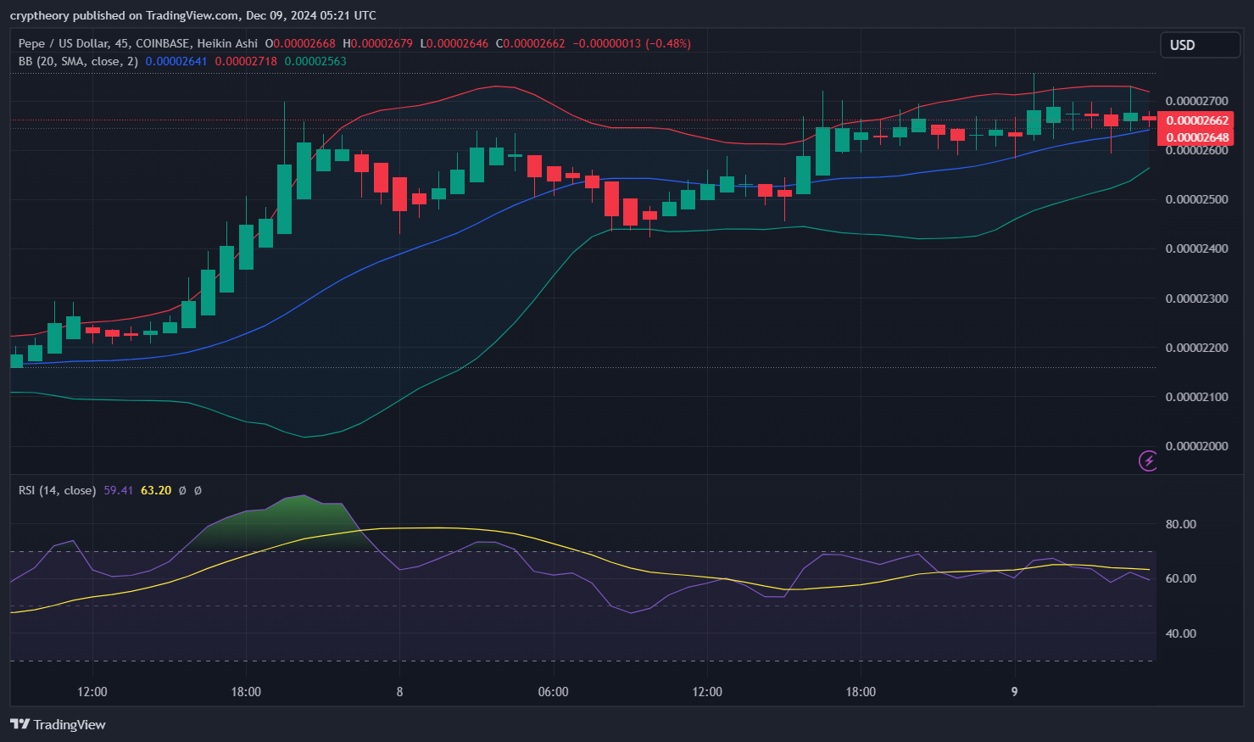Click the 0.00002300 price axis label
The height and width of the screenshot is (742, 1254).
click(x=1196, y=298)
